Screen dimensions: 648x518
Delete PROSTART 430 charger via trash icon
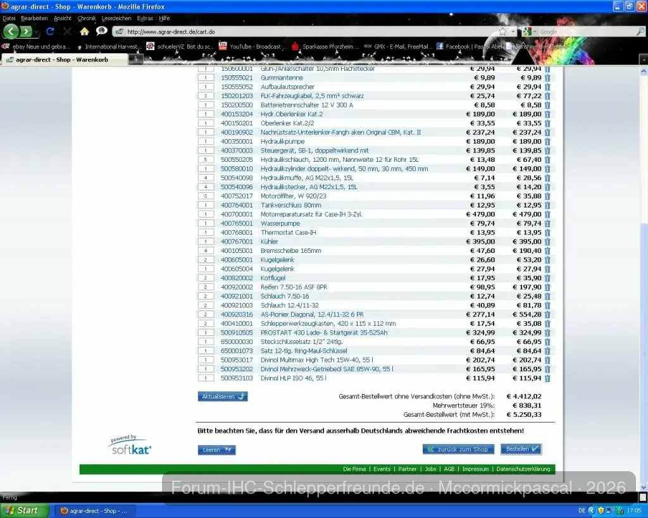coord(547,333)
